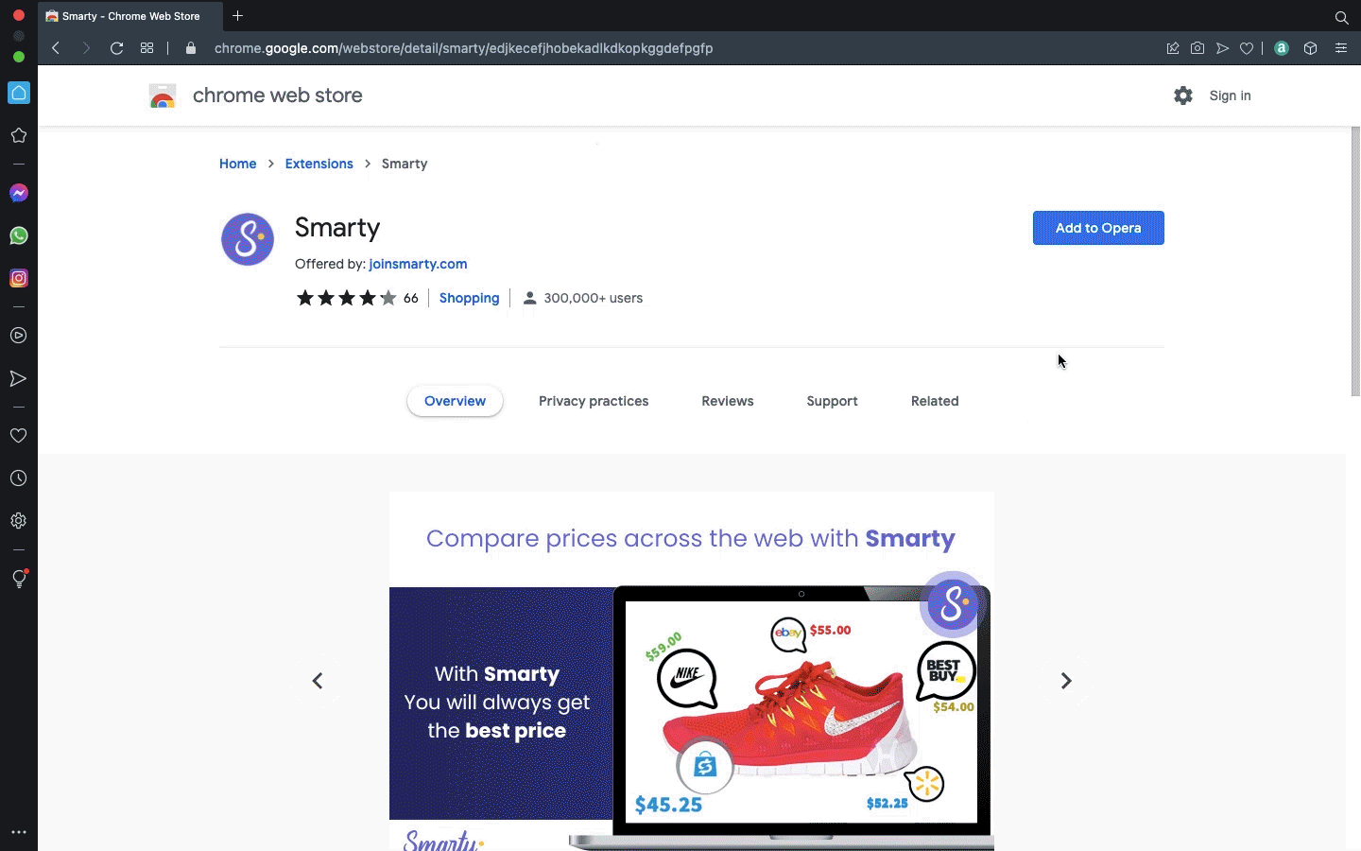
Task: Open Instagram sidebar panel
Action: [x=19, y=278]
